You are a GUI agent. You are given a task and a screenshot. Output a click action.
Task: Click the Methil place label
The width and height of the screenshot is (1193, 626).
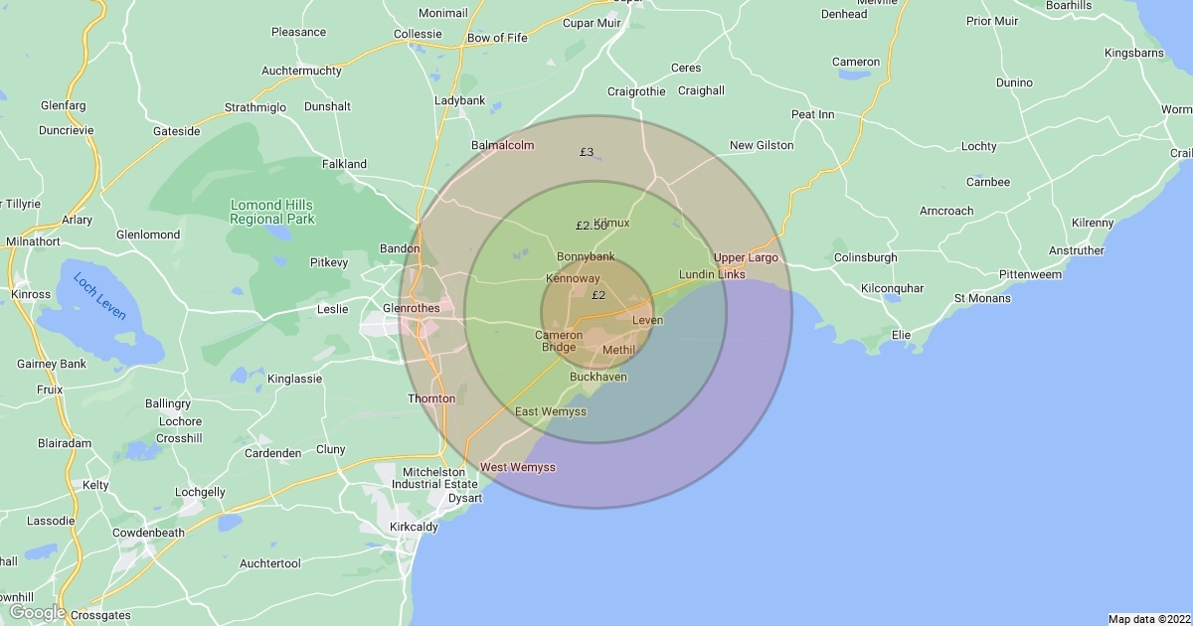(x=618, y=350)
